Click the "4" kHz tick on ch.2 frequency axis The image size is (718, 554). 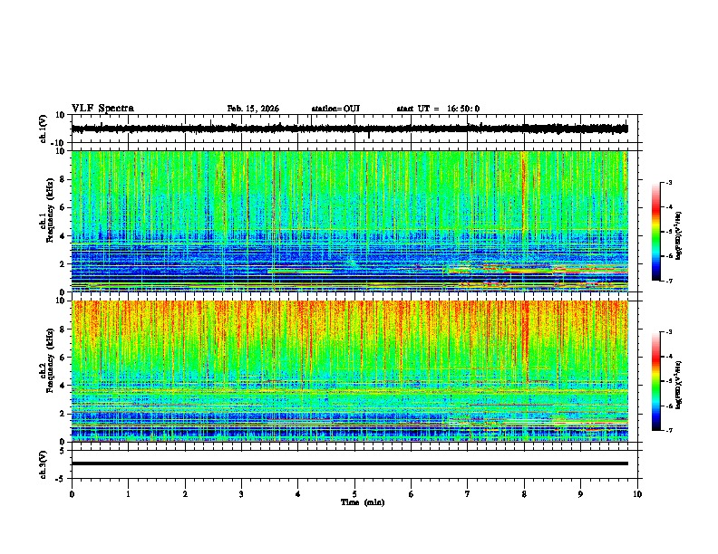click(x=63, y=386)
